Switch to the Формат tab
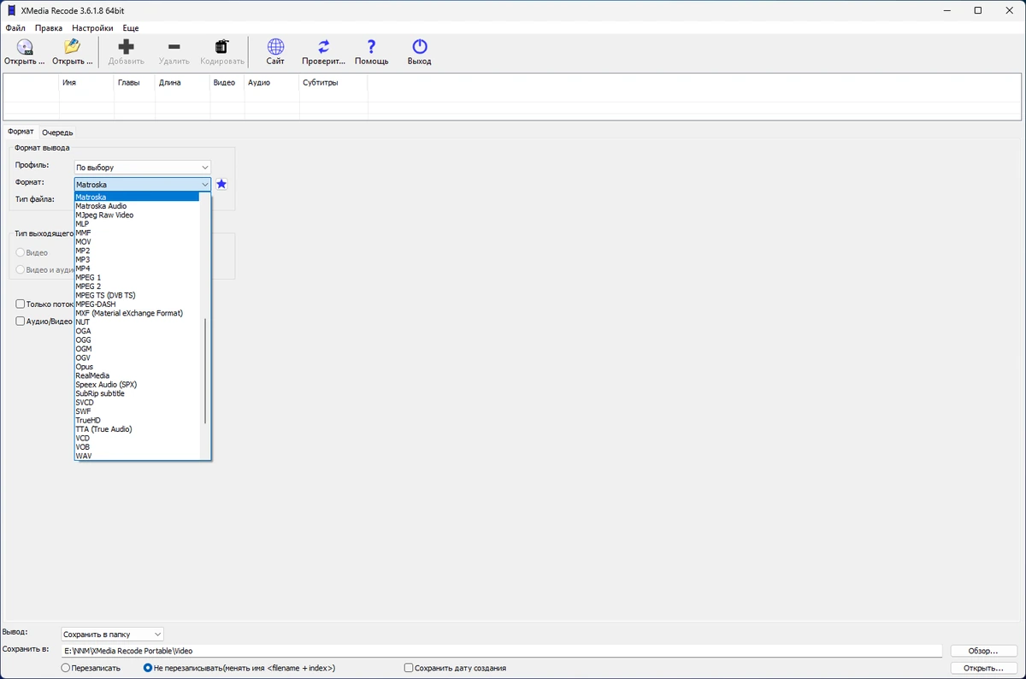Screen dimensions: 1026x679 21,132
